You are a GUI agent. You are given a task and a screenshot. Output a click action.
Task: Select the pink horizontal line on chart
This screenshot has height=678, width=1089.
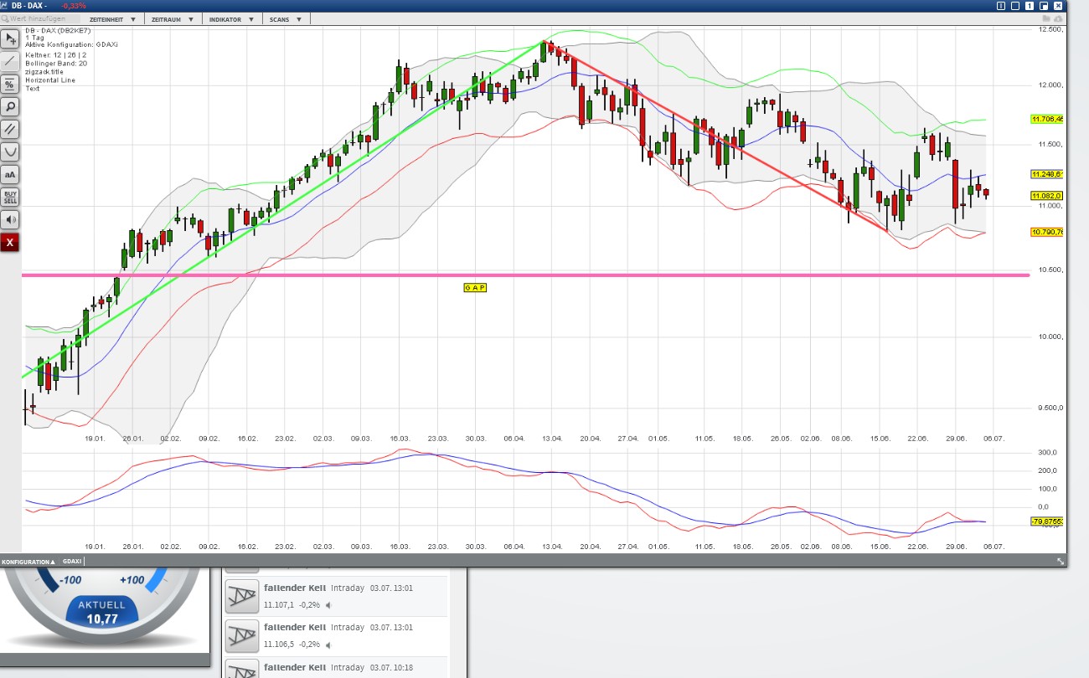(525, 275)
